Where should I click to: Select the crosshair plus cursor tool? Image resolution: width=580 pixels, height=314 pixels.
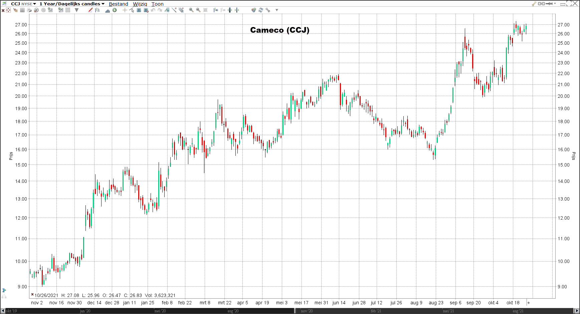[x=125, y=10]
